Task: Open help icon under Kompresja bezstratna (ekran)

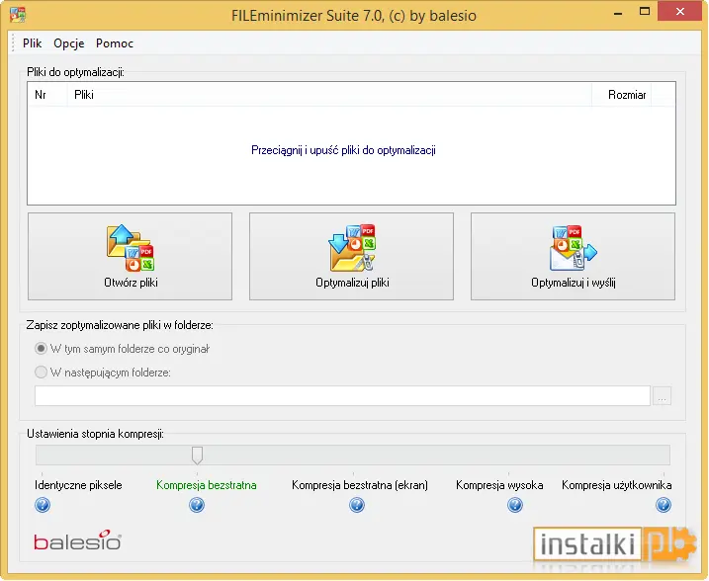Action: click(357, 505)
